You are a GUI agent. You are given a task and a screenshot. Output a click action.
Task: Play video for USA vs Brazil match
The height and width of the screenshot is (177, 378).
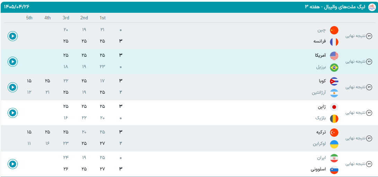[12, 62]
